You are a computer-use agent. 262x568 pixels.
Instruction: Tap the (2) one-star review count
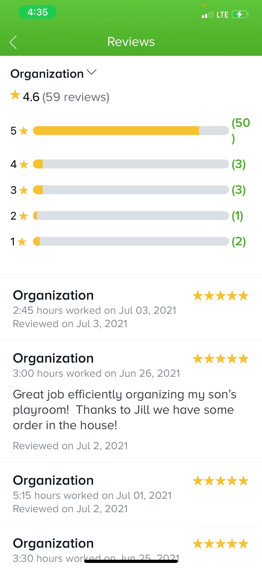click(x=238, y=241)
